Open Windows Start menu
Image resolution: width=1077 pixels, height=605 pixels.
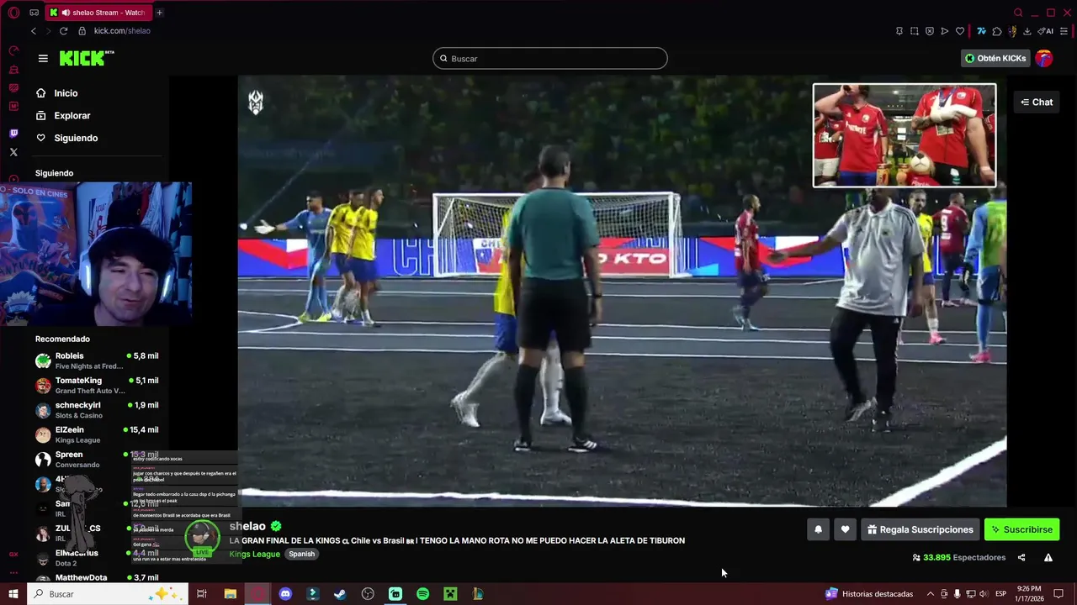[13, 594]
